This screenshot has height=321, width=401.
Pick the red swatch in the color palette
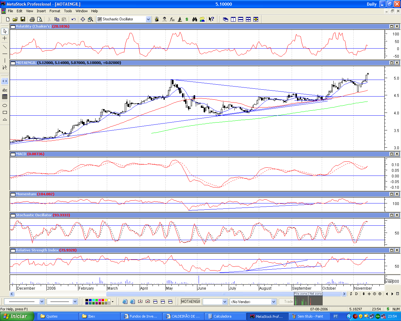click(103, 300)
